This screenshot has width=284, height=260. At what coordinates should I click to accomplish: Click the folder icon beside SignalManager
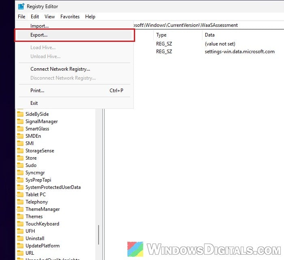20,121
